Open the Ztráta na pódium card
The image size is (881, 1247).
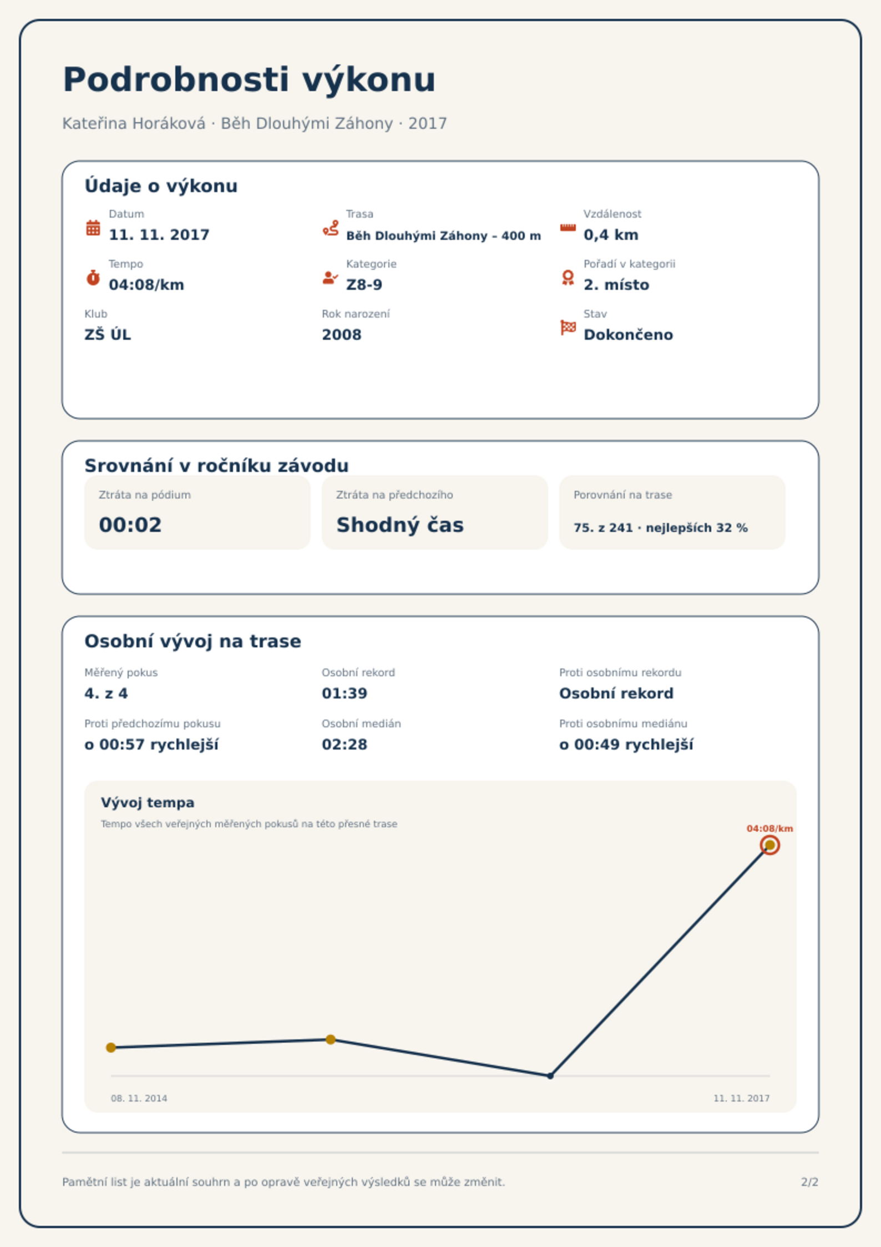(x=197, y=512)
